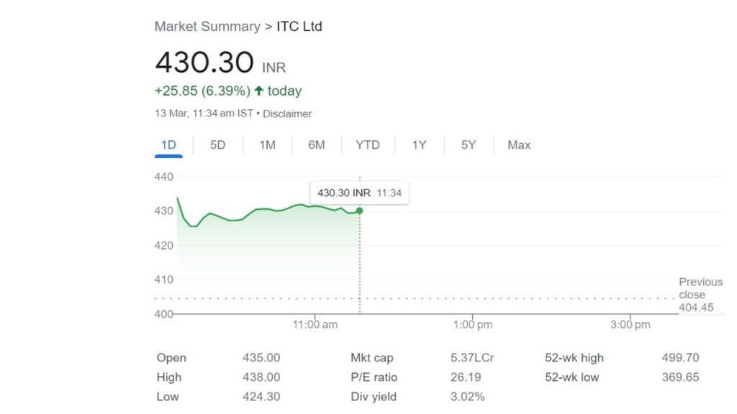This screenshot has width=737, height=414.
Task: Click the P/E ratio label
Action: pos(374,377)
